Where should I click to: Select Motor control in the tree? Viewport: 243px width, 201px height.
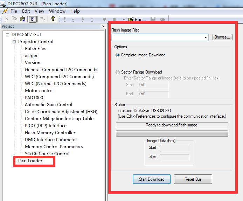coord(39,90)
